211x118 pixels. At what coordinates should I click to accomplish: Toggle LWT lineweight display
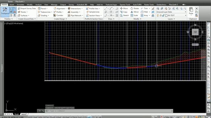[x=89, y=117]
